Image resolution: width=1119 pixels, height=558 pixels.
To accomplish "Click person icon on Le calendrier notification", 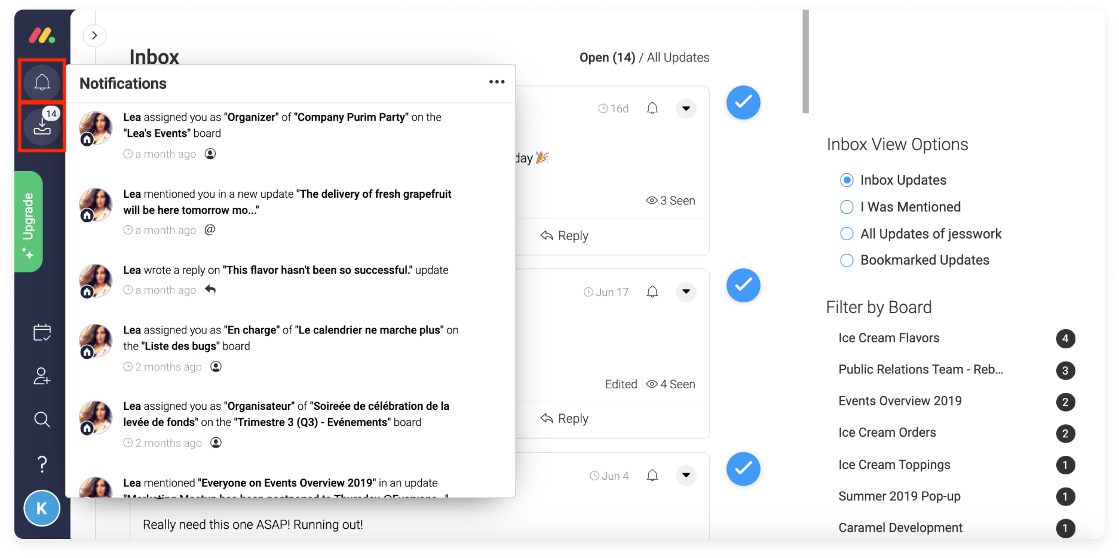I will pos(216,366).
